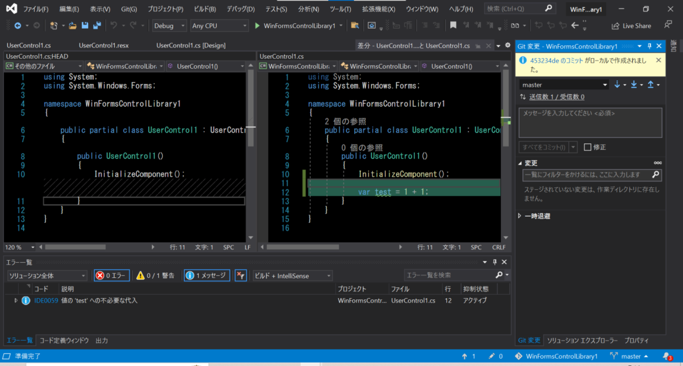The image size is (683, 366).
Task: Toggle the 1 メッセージ filter button
Action: tap(207, 275)
